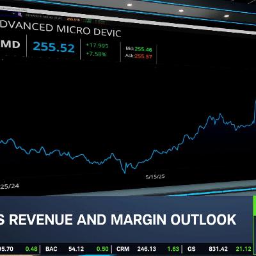The image size is (256, 256).
Task: Click the CRM symbol in bottom ticker
Action: point(123,249)
